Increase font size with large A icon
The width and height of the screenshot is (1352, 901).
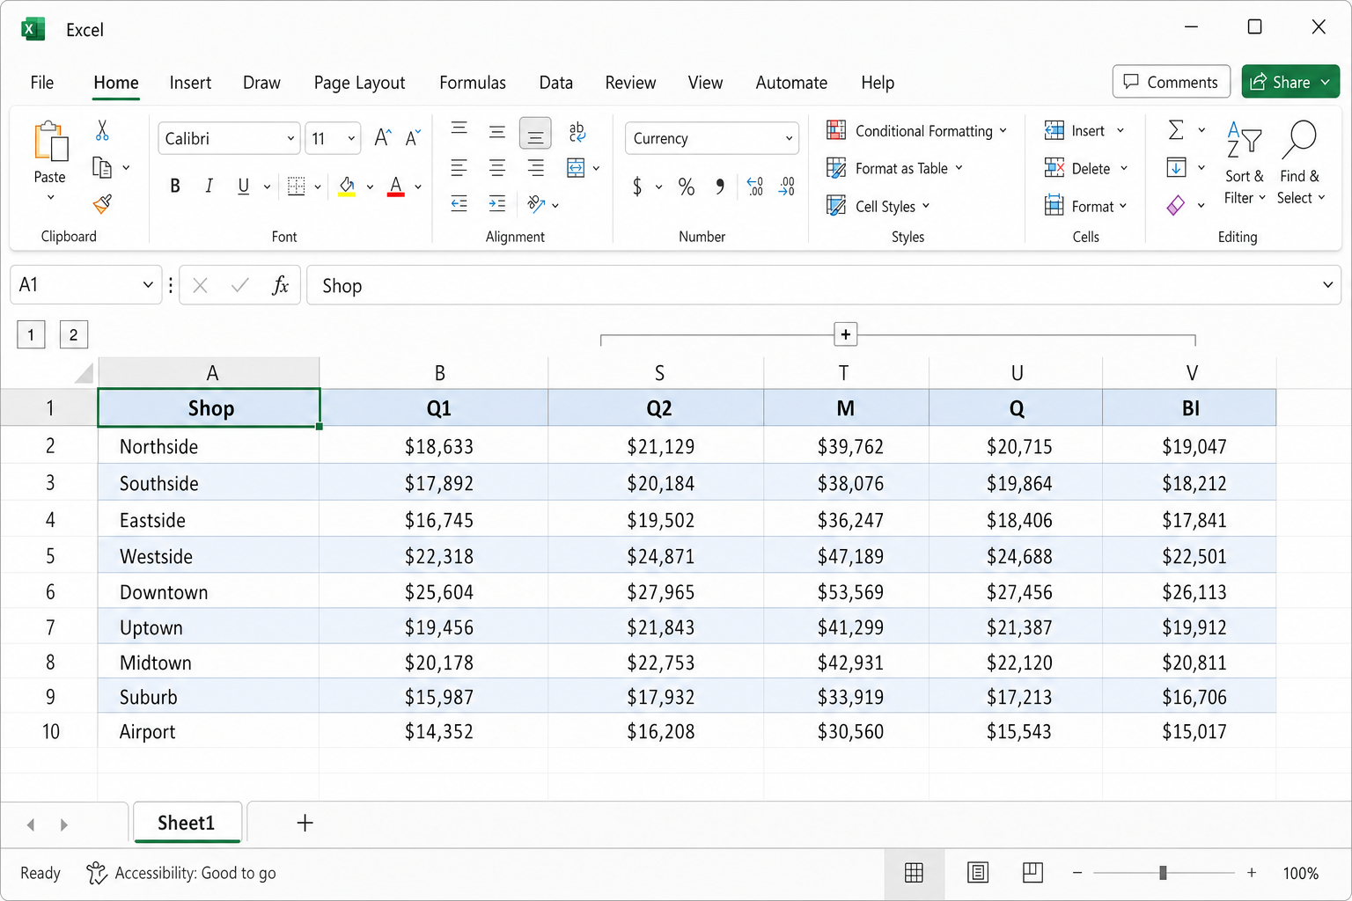pyautogui.click(x=382, y=137)
